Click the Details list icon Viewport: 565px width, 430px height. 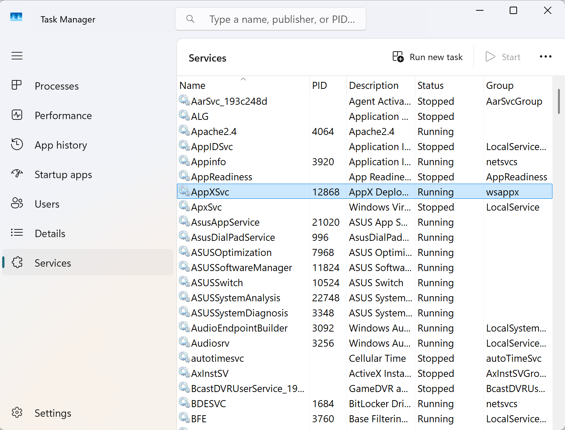pos(17,233)
